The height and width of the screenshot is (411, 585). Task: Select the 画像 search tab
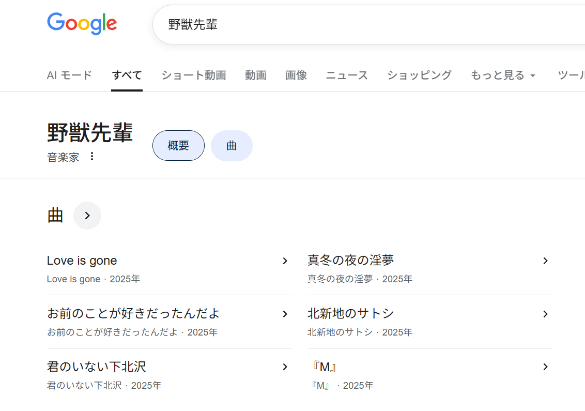(x=296, y=75)
